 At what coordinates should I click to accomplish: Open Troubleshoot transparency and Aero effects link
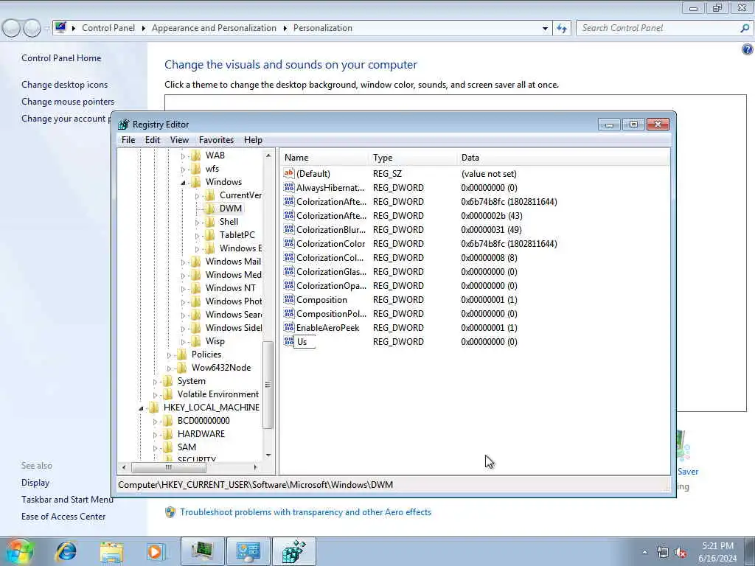305,512
